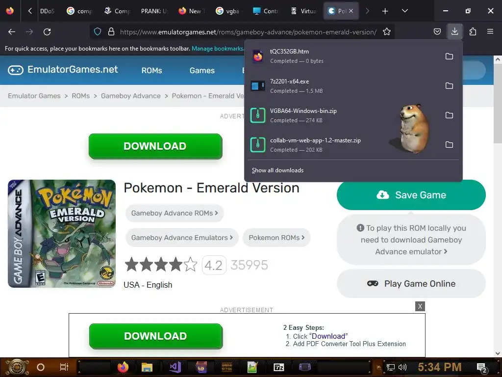This screenshot has height=377, width=502.
Task: Show 7z2201-x64.exe in its folder
Action: [449, 85]
